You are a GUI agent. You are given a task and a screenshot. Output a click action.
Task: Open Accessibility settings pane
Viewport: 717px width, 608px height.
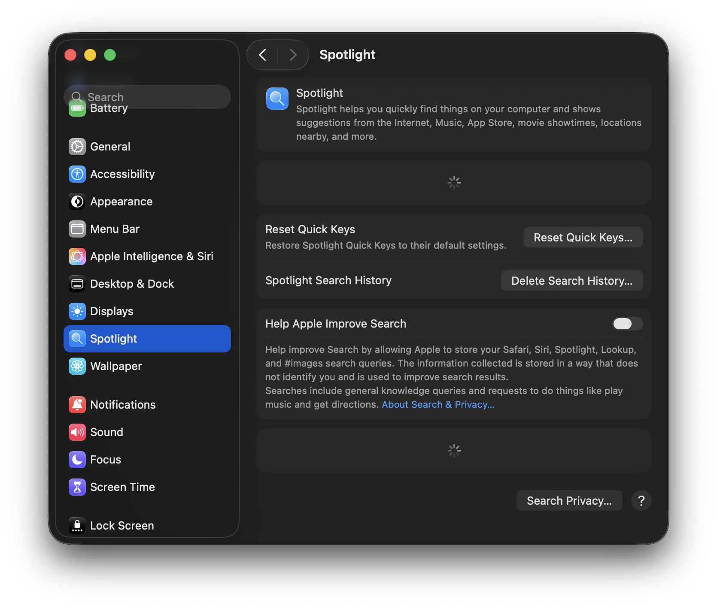147,174
